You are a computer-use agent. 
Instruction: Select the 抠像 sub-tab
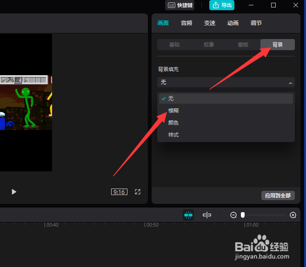point(209,45)
